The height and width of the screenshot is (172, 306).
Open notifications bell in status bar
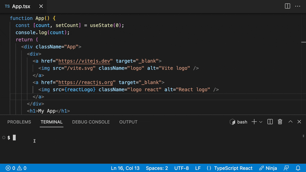[x=298, y=168]
